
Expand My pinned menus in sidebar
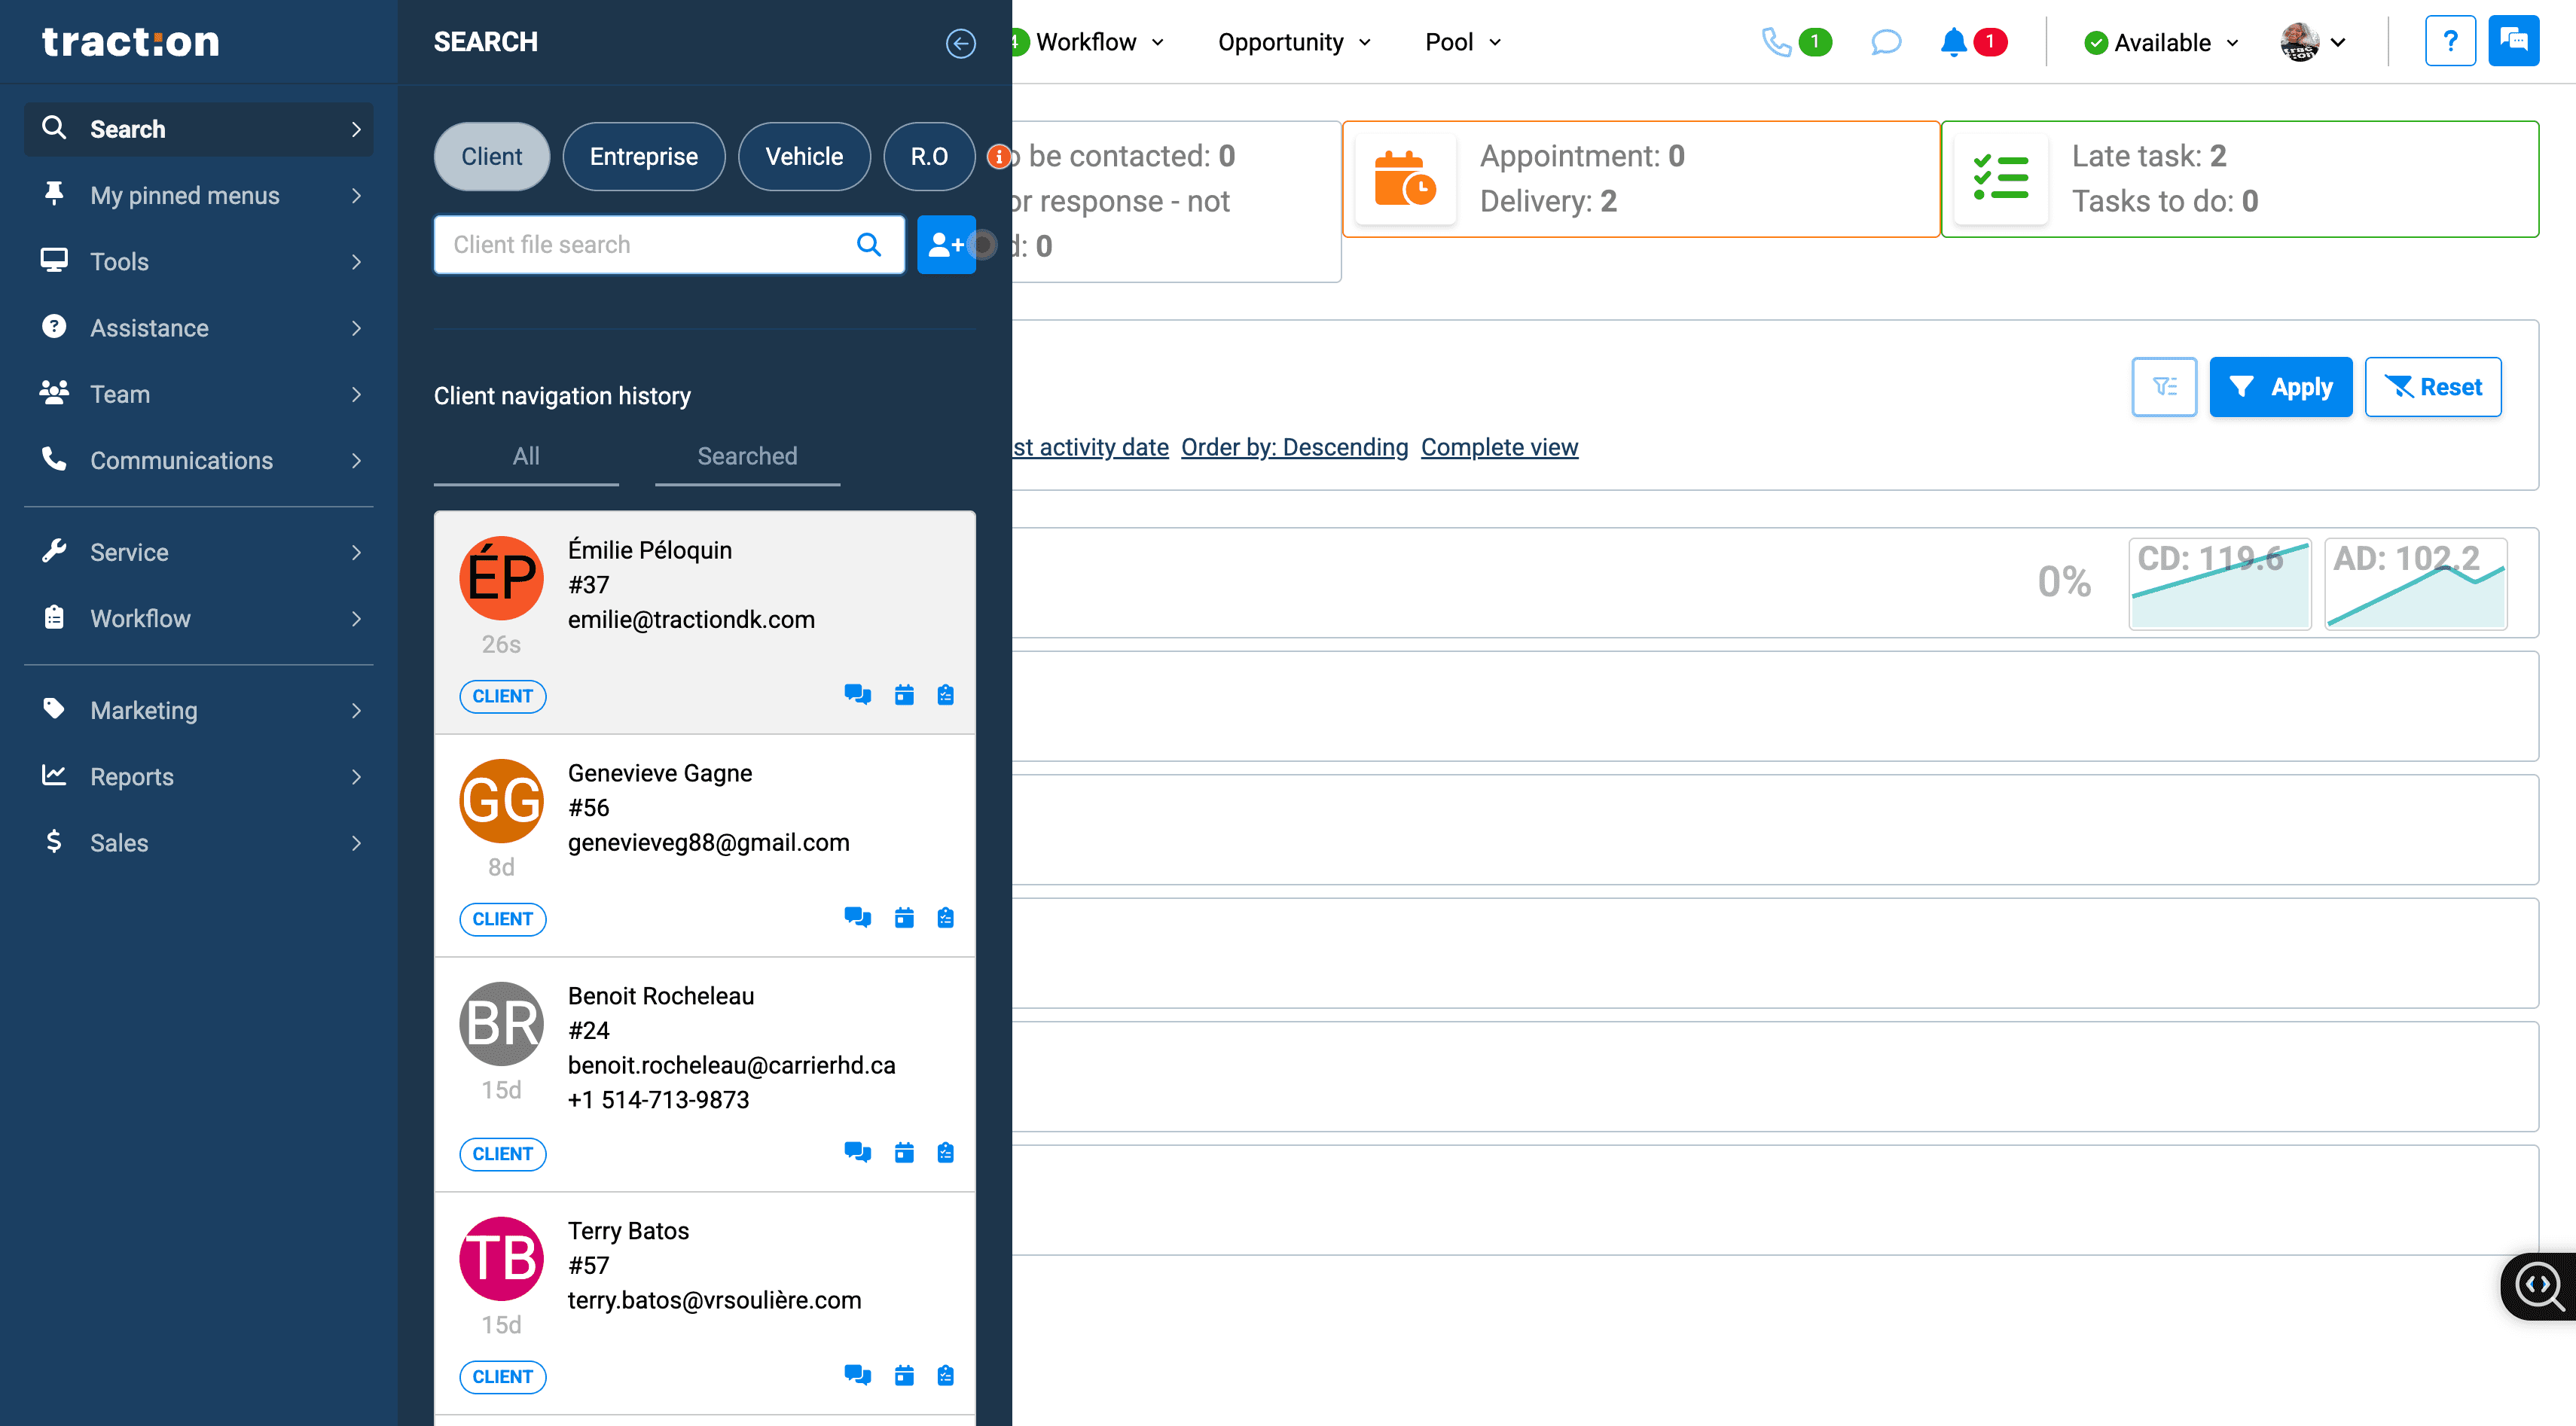(199, 195)
